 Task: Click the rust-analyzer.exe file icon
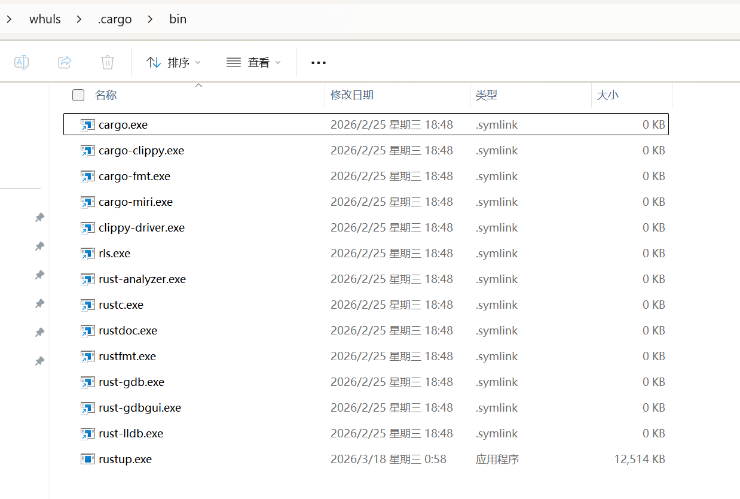[x=88, y=279]
